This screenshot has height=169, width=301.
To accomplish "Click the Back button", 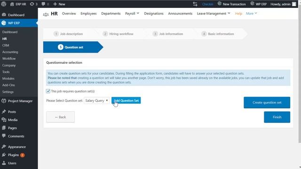I will 60,117.
